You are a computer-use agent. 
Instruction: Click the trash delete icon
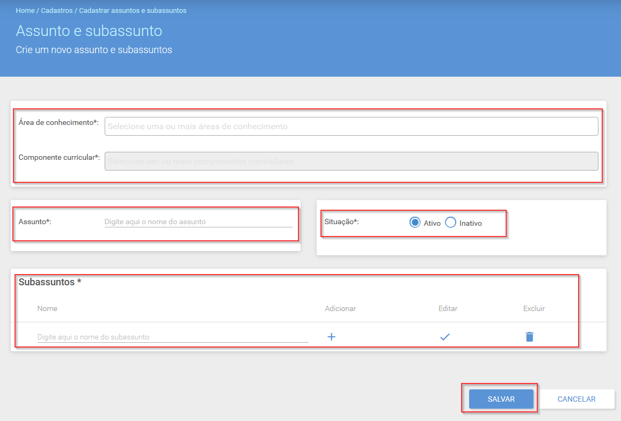point(530,337)
